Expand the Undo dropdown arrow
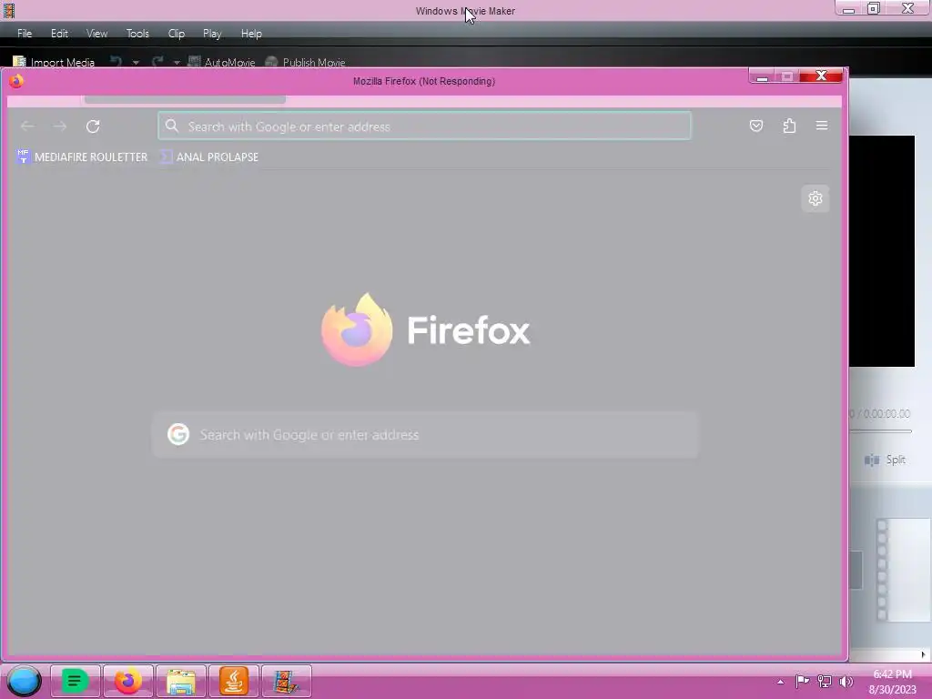932x699 pixels. click(136, 63)
